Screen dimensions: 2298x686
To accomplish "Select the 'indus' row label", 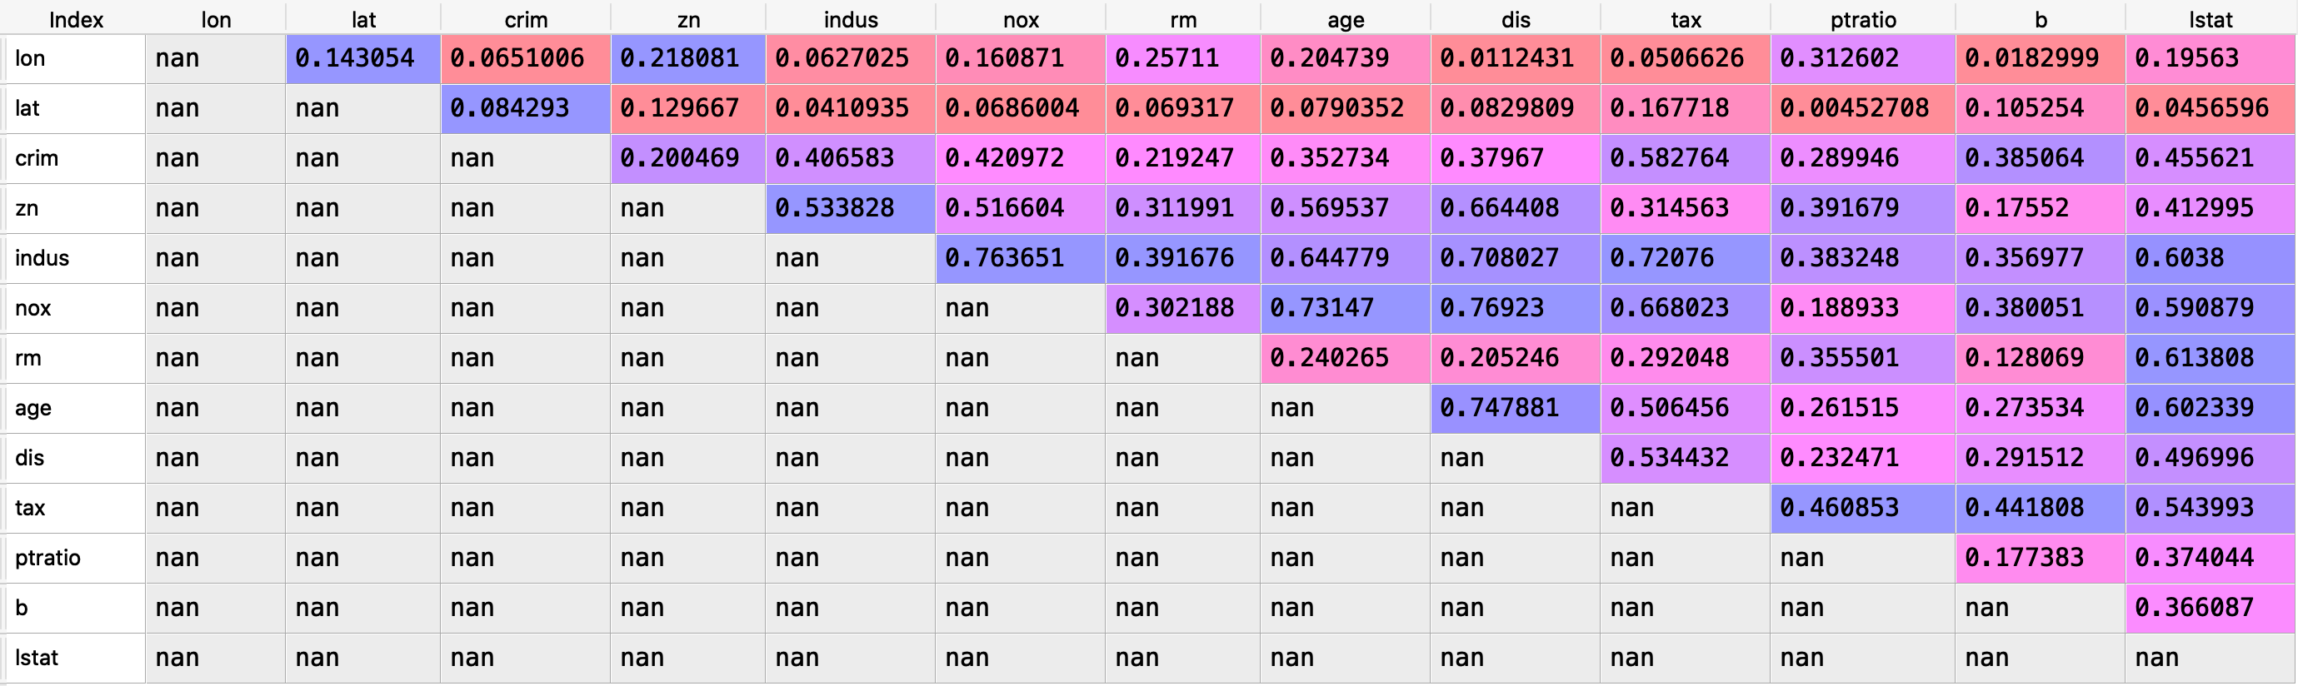I will click(x=75, y=258).
